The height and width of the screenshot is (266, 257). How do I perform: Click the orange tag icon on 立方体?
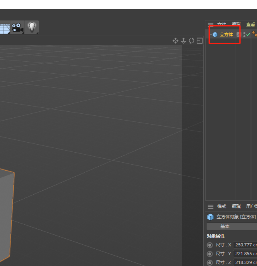(255, 34)
